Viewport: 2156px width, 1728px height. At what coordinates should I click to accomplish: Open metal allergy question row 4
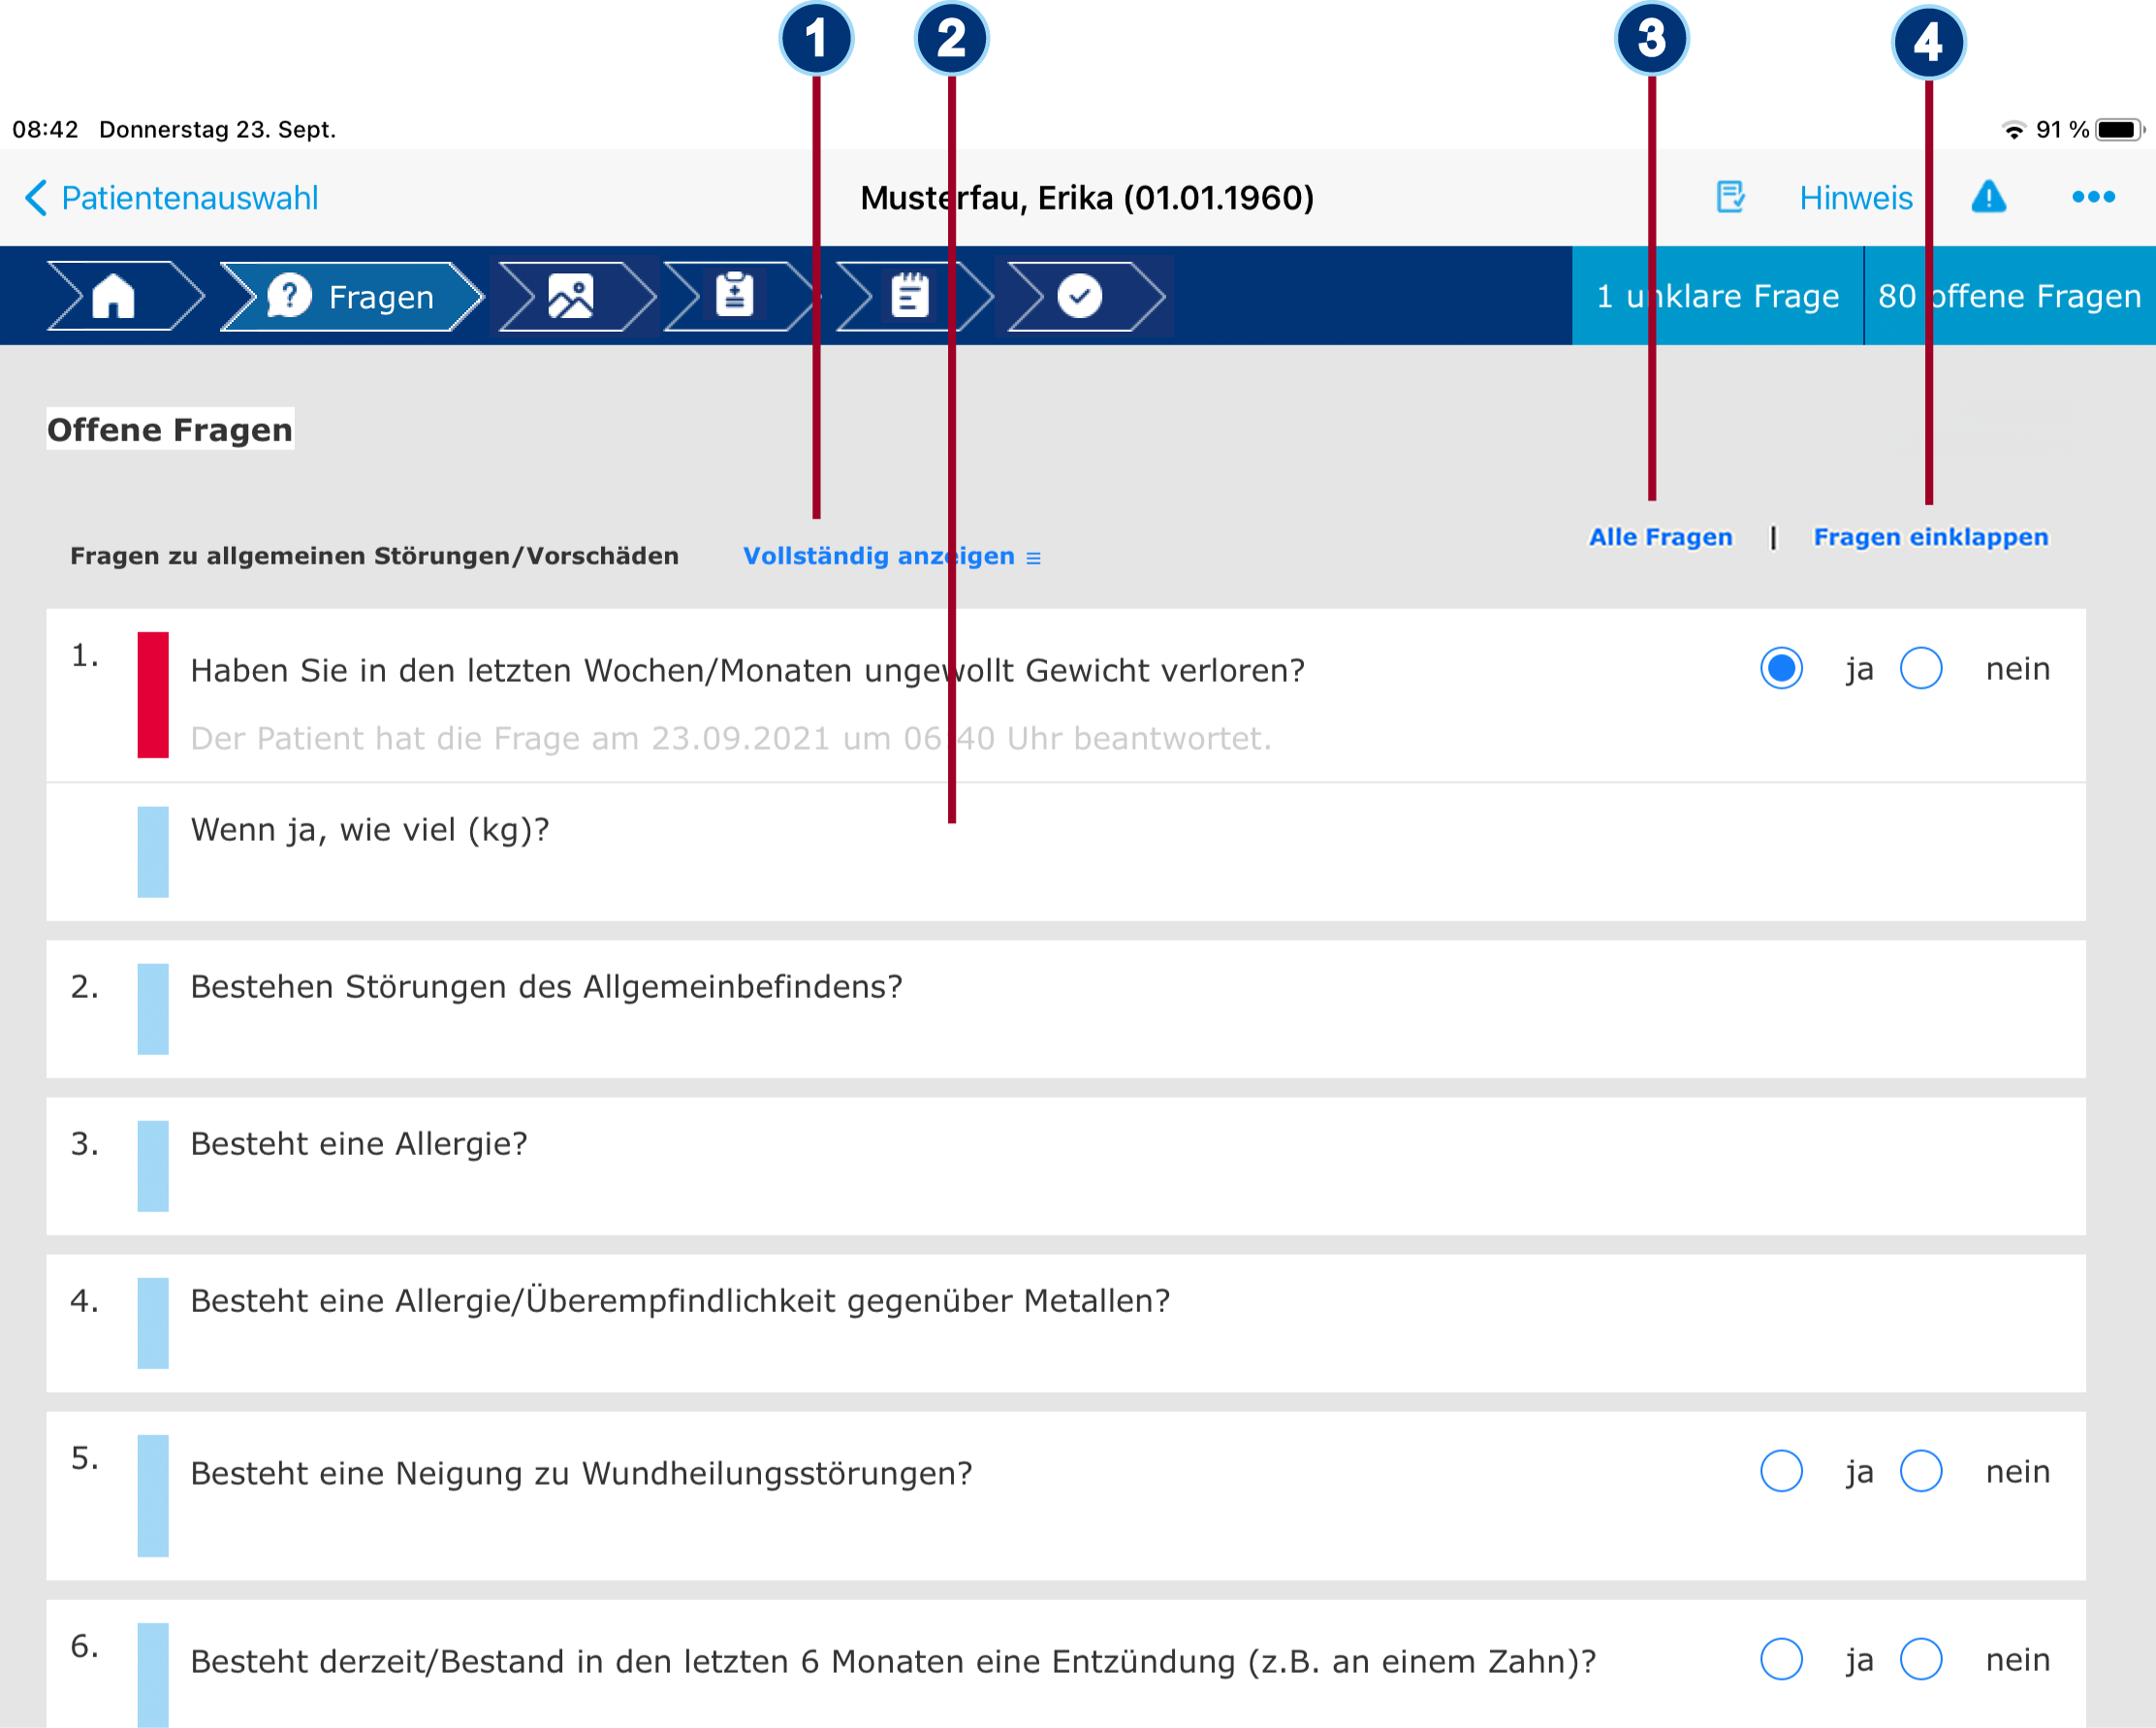1066,1323
